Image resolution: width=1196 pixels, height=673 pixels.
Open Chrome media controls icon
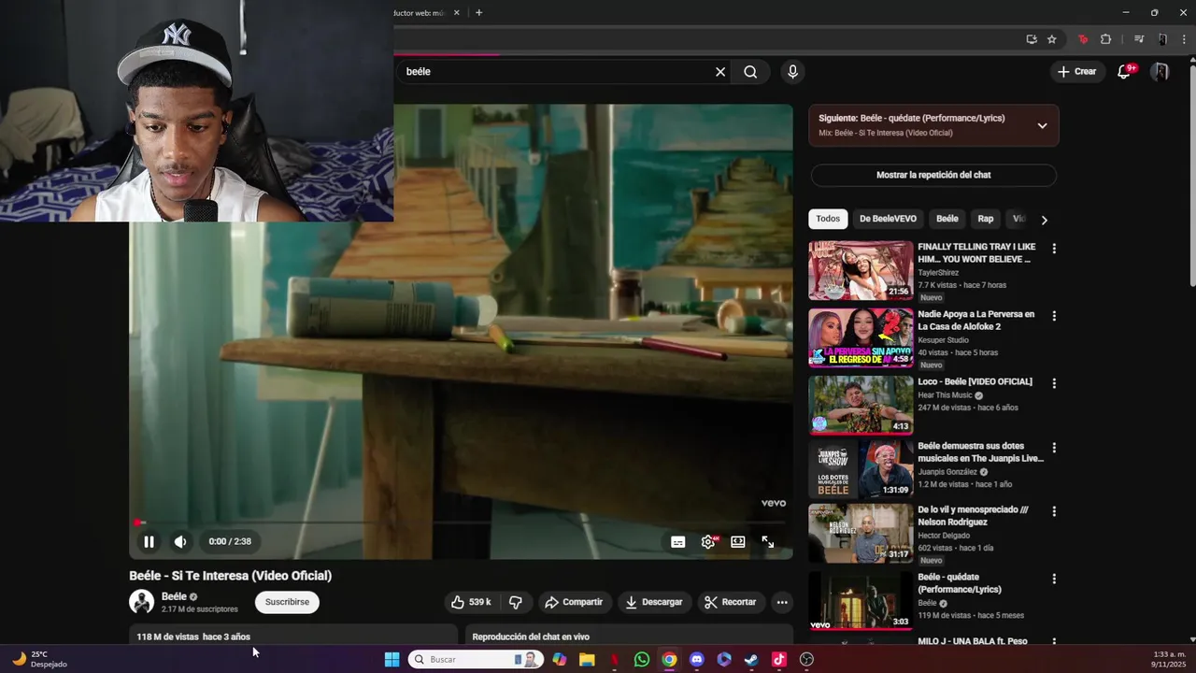pyautogui.click(x=1139, y=39)
